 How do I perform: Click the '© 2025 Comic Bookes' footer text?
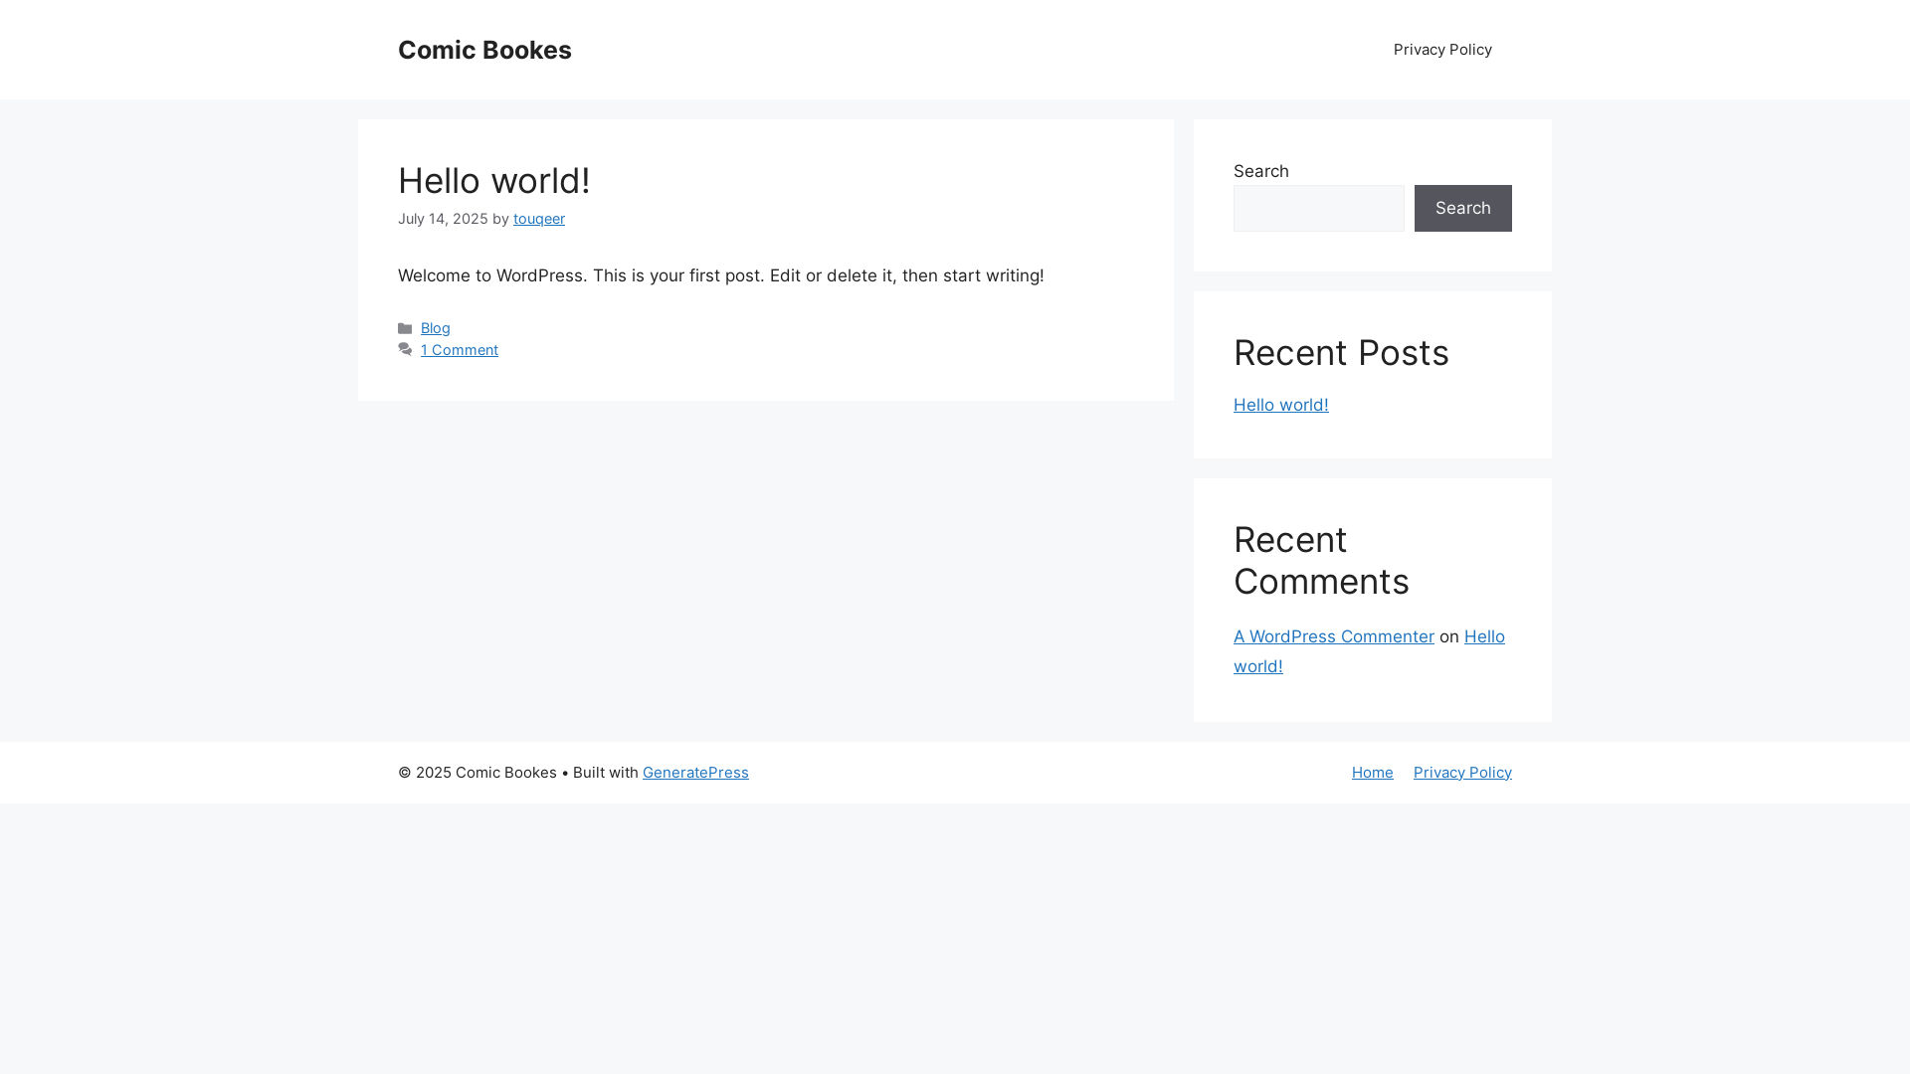(x=477, y=773)
